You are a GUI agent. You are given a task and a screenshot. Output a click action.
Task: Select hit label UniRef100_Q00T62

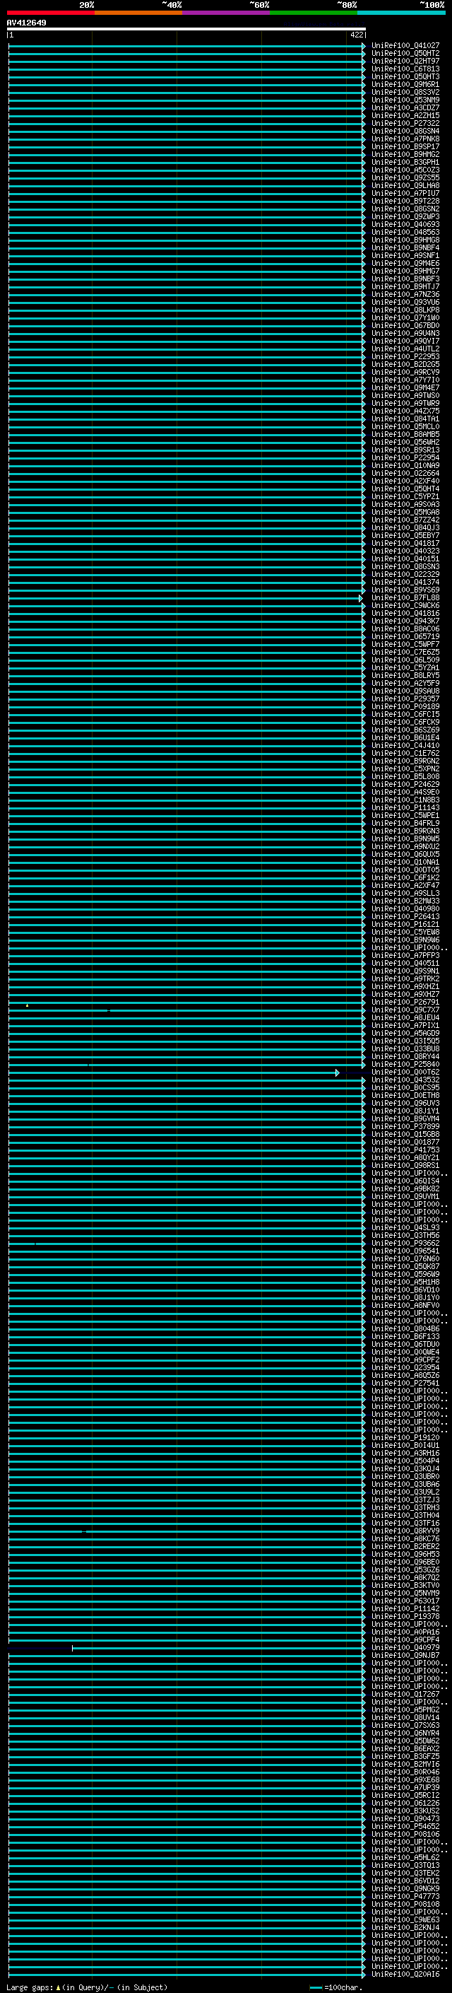pos(405,1073)
